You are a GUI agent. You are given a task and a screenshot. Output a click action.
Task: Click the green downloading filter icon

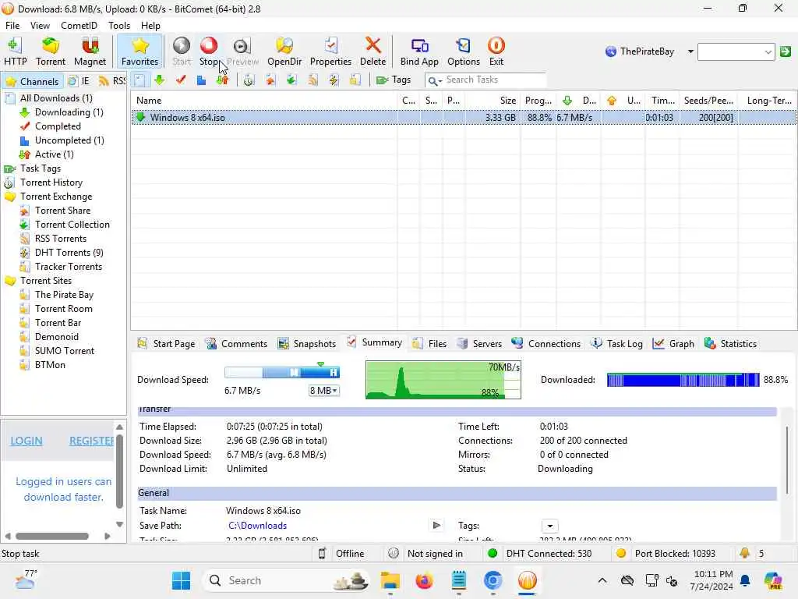(160, 80)
